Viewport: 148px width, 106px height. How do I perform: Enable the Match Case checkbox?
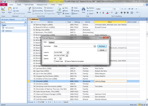point(55,61)
